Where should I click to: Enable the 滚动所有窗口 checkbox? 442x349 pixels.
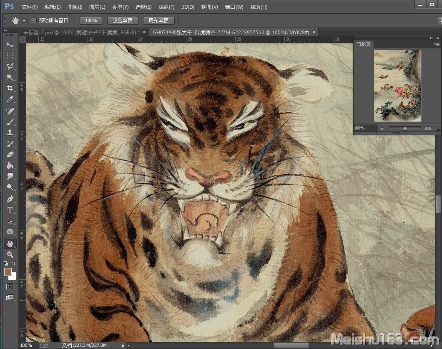33,20
